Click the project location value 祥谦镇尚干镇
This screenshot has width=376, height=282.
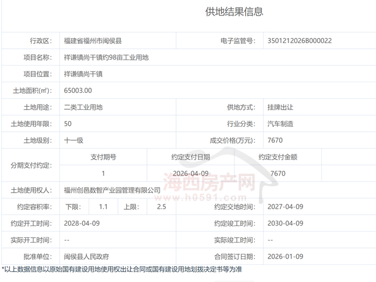click(x=83, y=74)
